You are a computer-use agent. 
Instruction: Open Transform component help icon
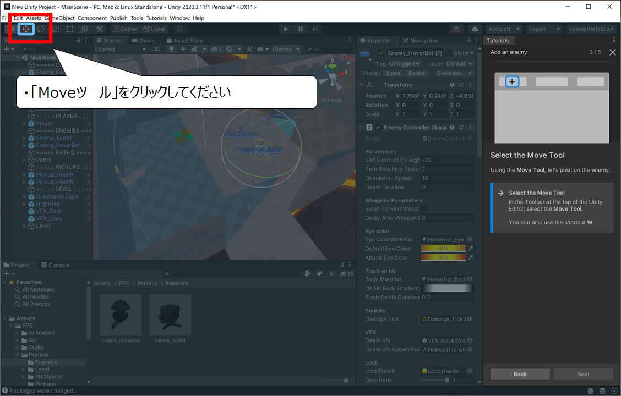452,85
